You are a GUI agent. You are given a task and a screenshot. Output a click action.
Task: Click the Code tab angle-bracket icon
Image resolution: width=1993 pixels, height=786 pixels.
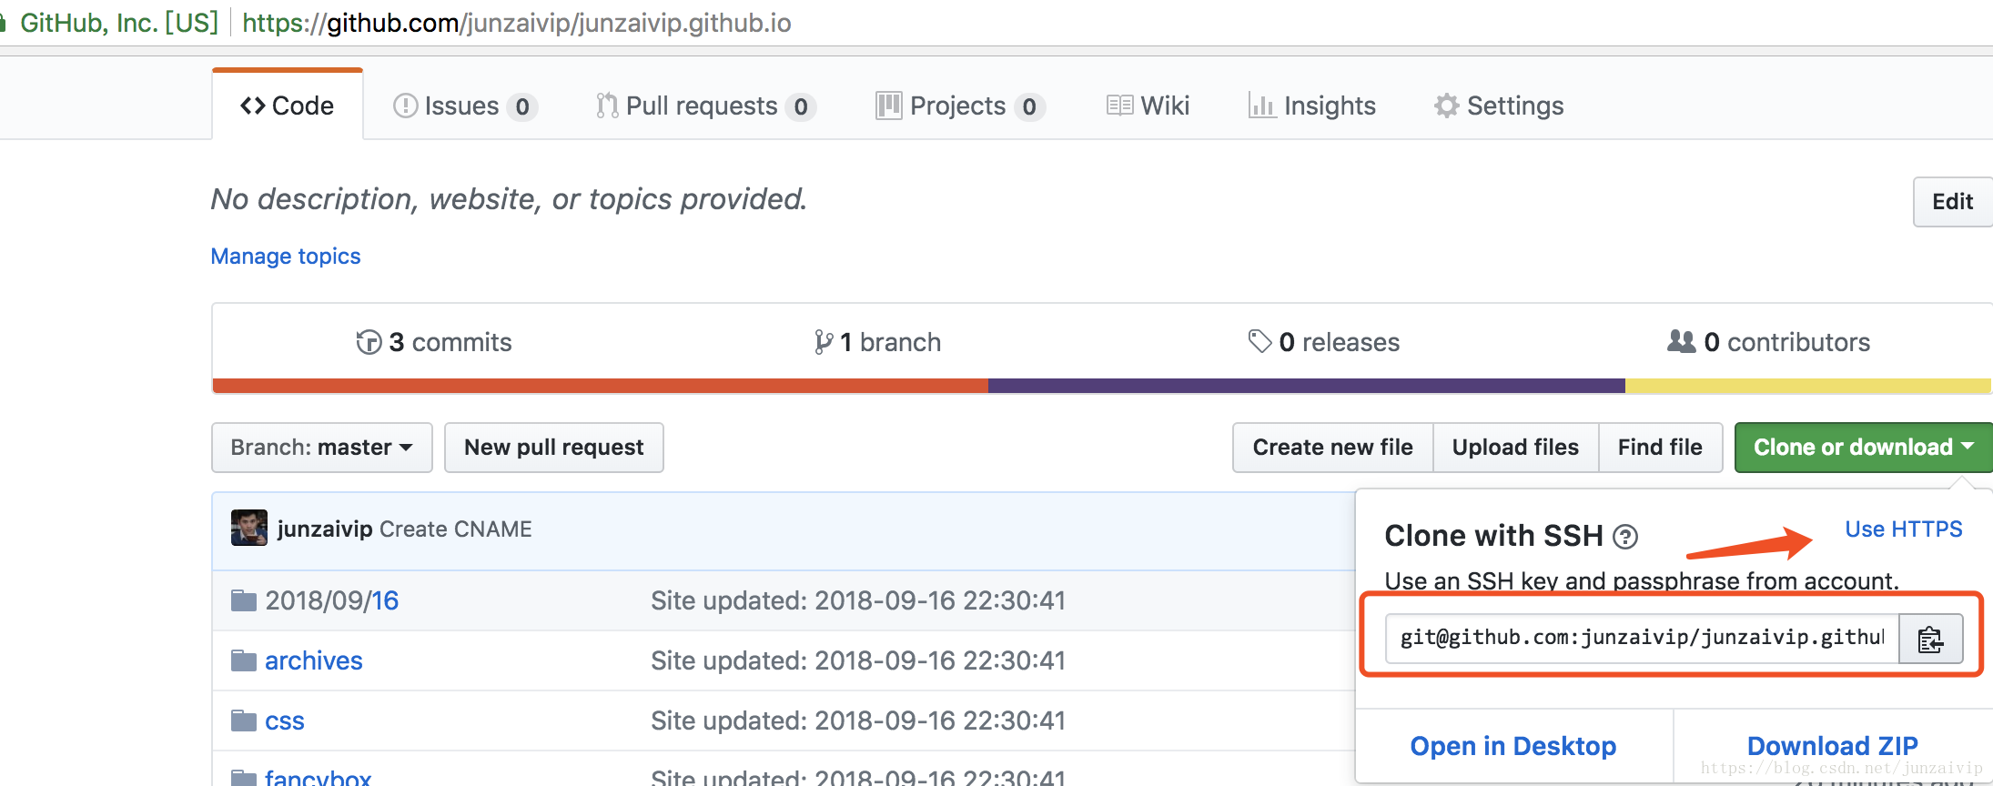pyautogui.click(x=253, y=106)
